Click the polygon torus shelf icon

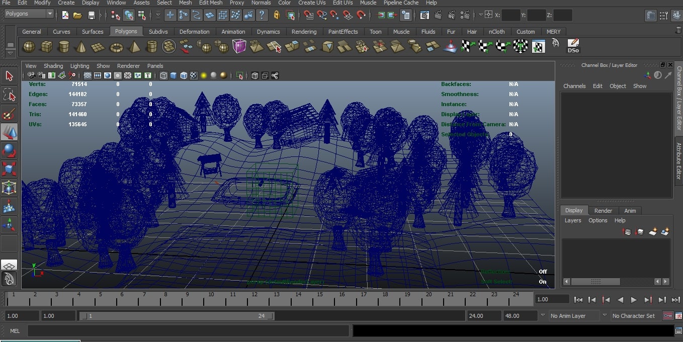tap(116, 47)
